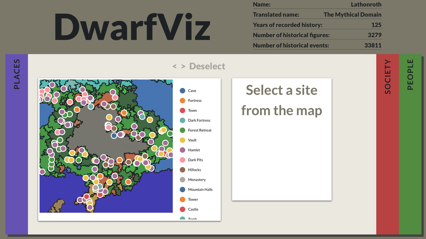Viewport: 426px width, 239px height.
Task: Click the brown Hillocks color swatch
Action: 182,170
